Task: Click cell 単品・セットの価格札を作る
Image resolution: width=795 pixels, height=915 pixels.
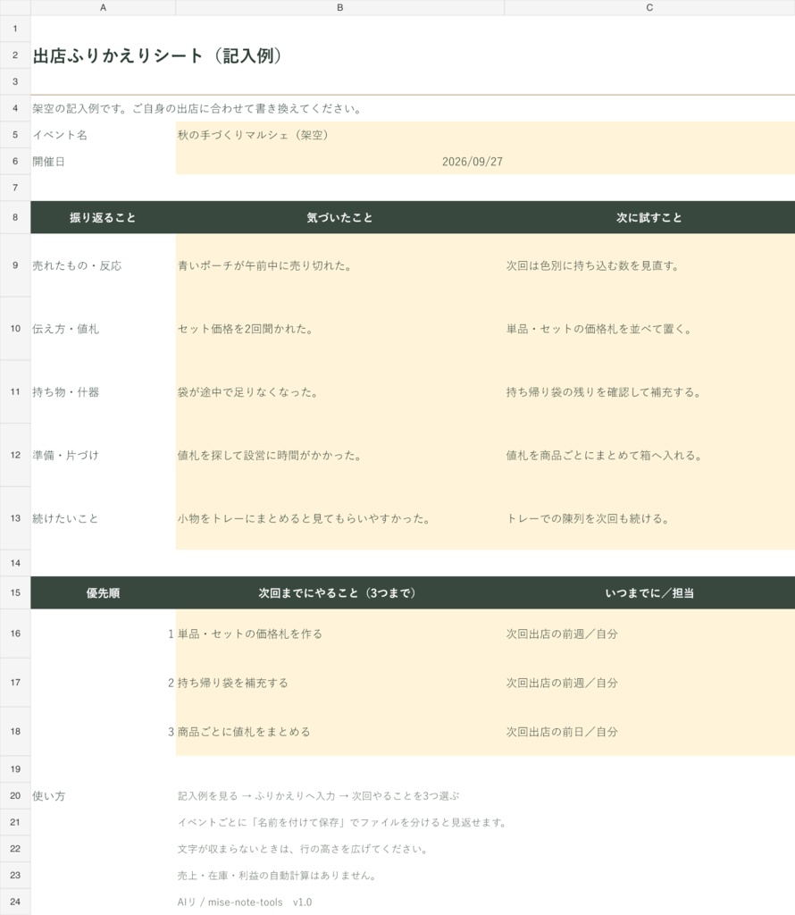Action: tap(340, 634)
